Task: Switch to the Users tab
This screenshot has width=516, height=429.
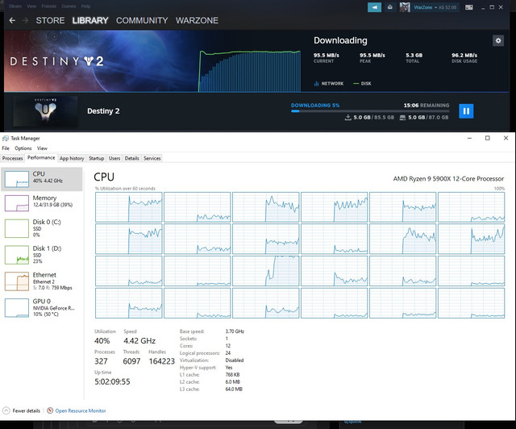Action: pos(114,158)
